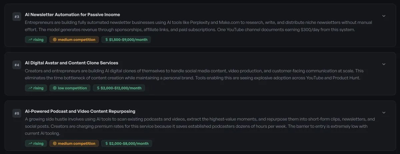Click rising trend tag on Digital Avatar card

(x=36, y=88)
